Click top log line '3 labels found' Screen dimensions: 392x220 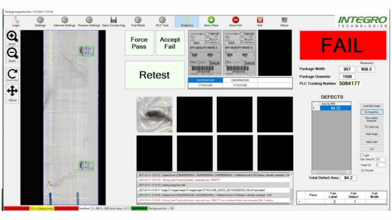213,175
